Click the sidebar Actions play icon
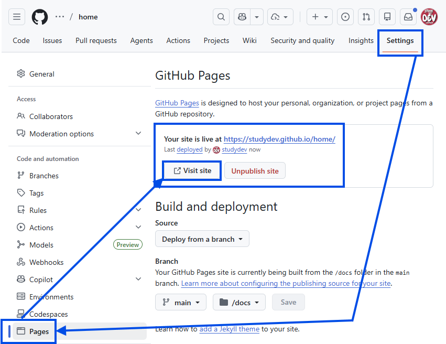446x344 pixels. pos(21,227)
